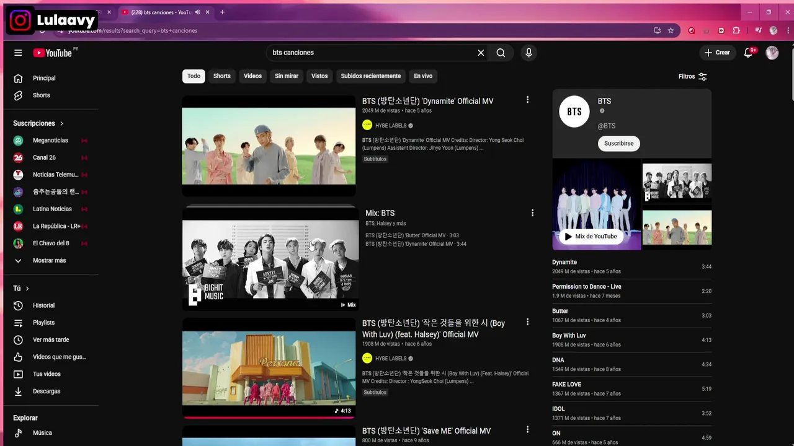The width and height of the screenshot is (794, 446).
Task: Start voice search with microphone
Action: (x=529, y=53)
